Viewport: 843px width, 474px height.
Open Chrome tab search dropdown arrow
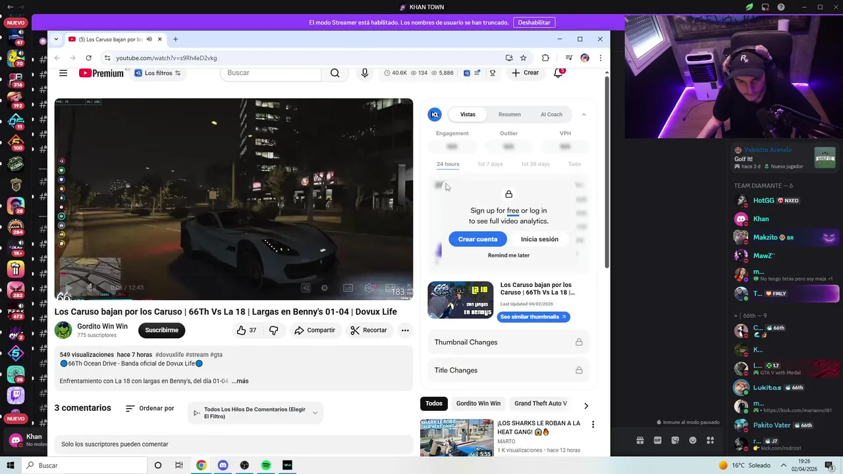tap(56, 39)
